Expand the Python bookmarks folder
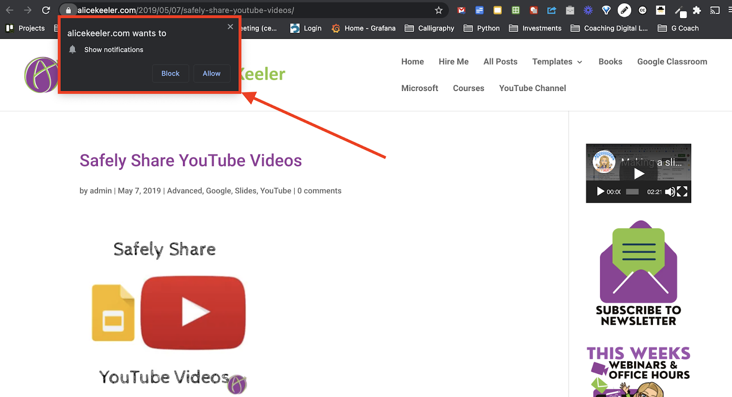This screenshot has height=397, width=732. click(x=482, y=28)
